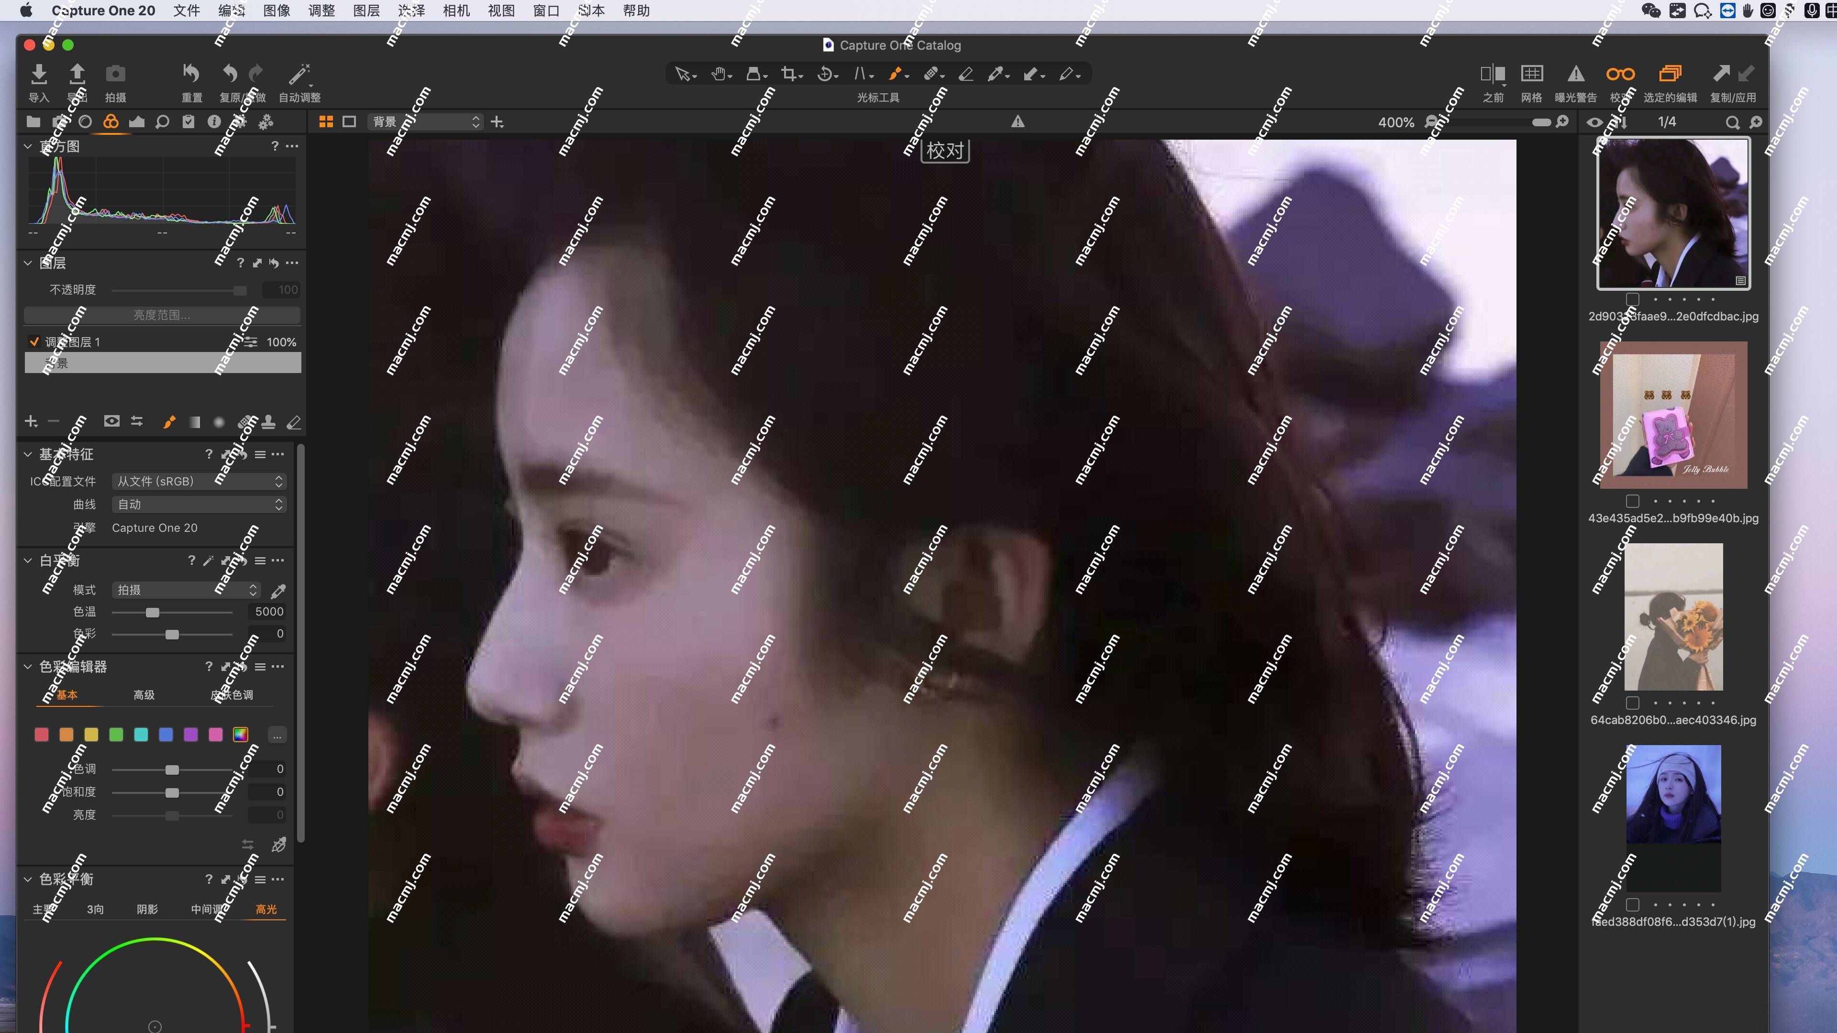The width and height of the screenshot is (1837, 1033).
Task: Collapse the 图层 layers panel chevron
Action: (28, 263)
